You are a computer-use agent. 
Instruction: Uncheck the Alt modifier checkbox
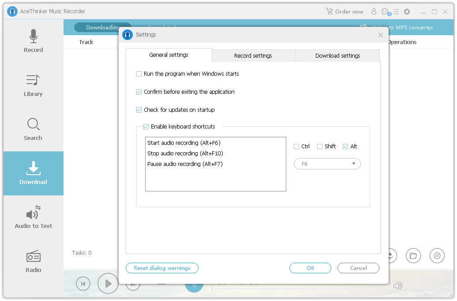tap(345, 146)
